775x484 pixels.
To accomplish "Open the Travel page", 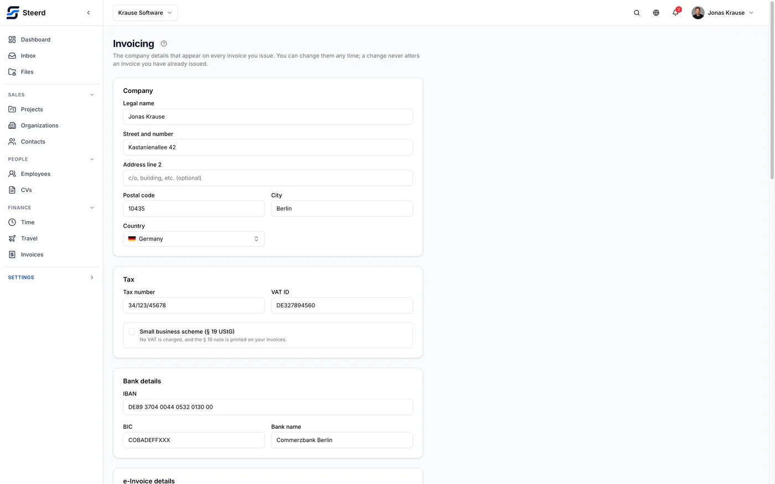I will tap(51, 238).
